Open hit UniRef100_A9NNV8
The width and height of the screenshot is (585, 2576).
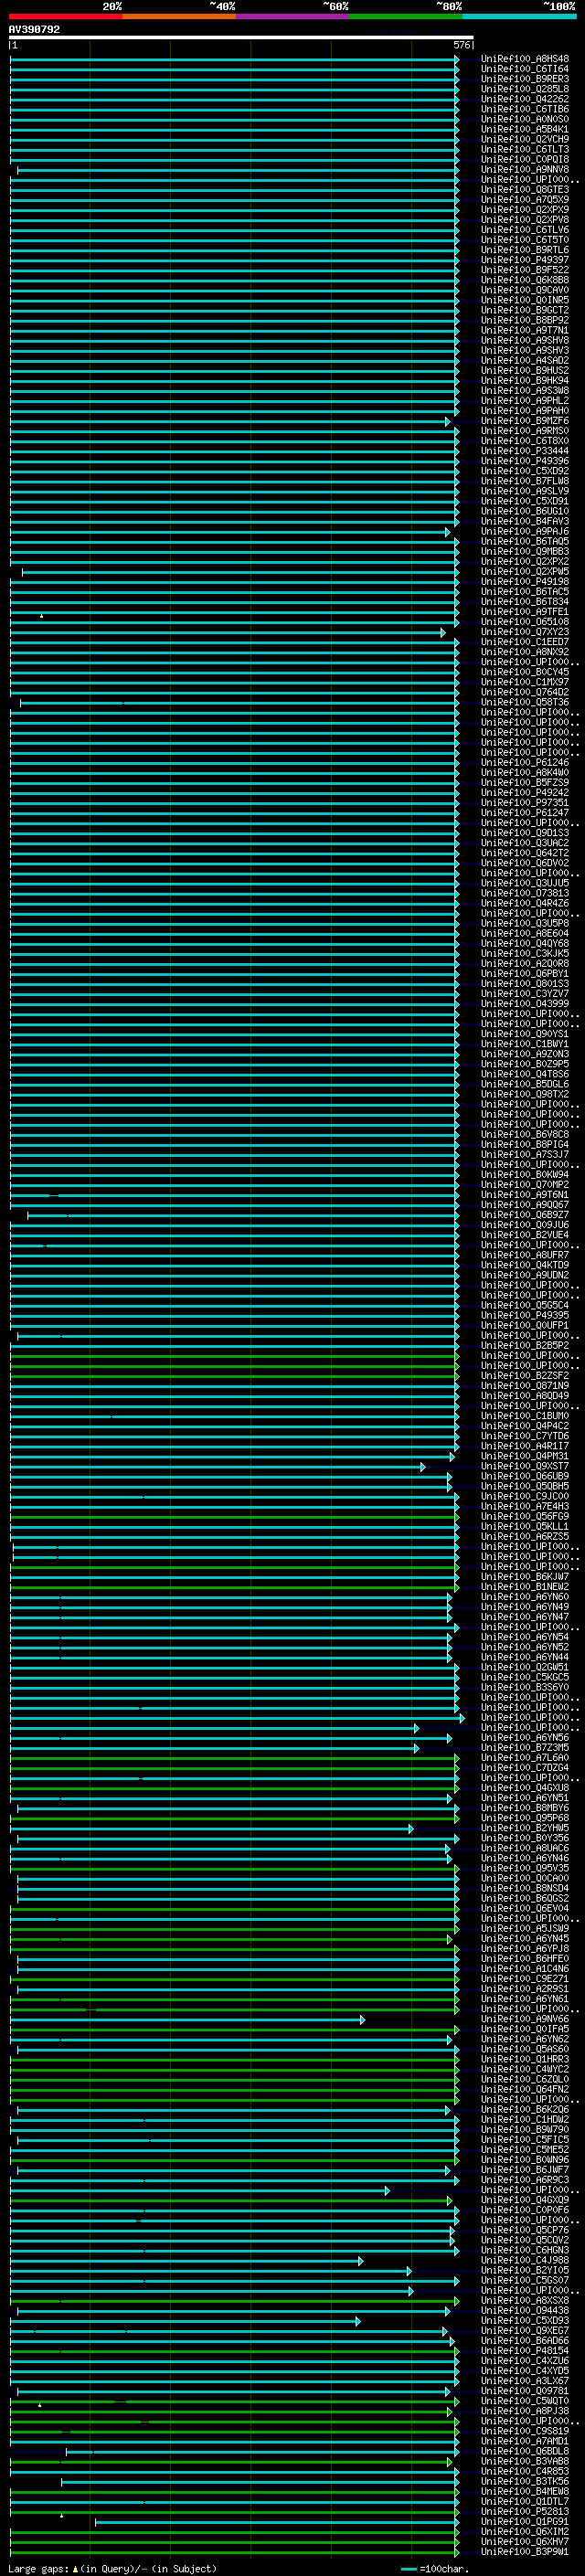(525, 170)
